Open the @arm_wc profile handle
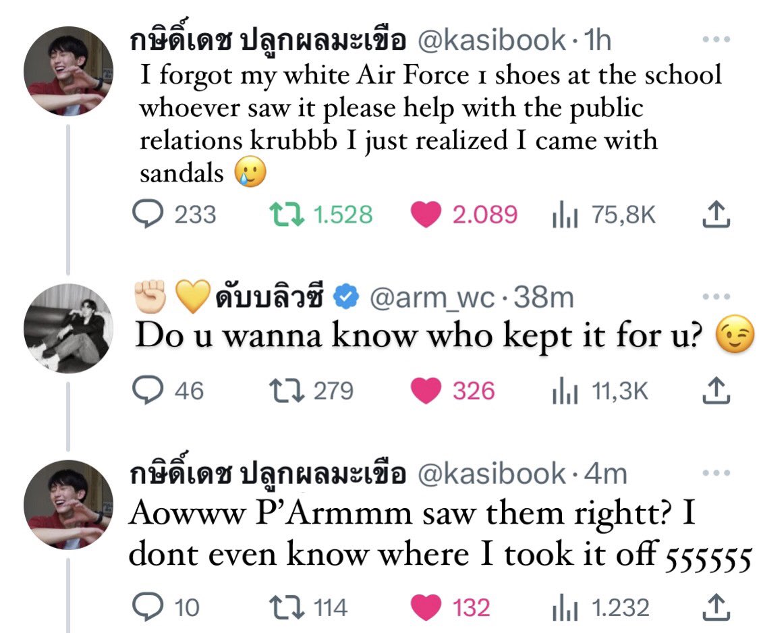 pos(432,298)
